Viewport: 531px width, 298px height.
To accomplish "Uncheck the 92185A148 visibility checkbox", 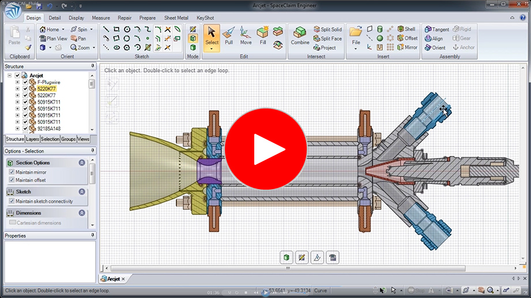I will [x=25, y=129].
